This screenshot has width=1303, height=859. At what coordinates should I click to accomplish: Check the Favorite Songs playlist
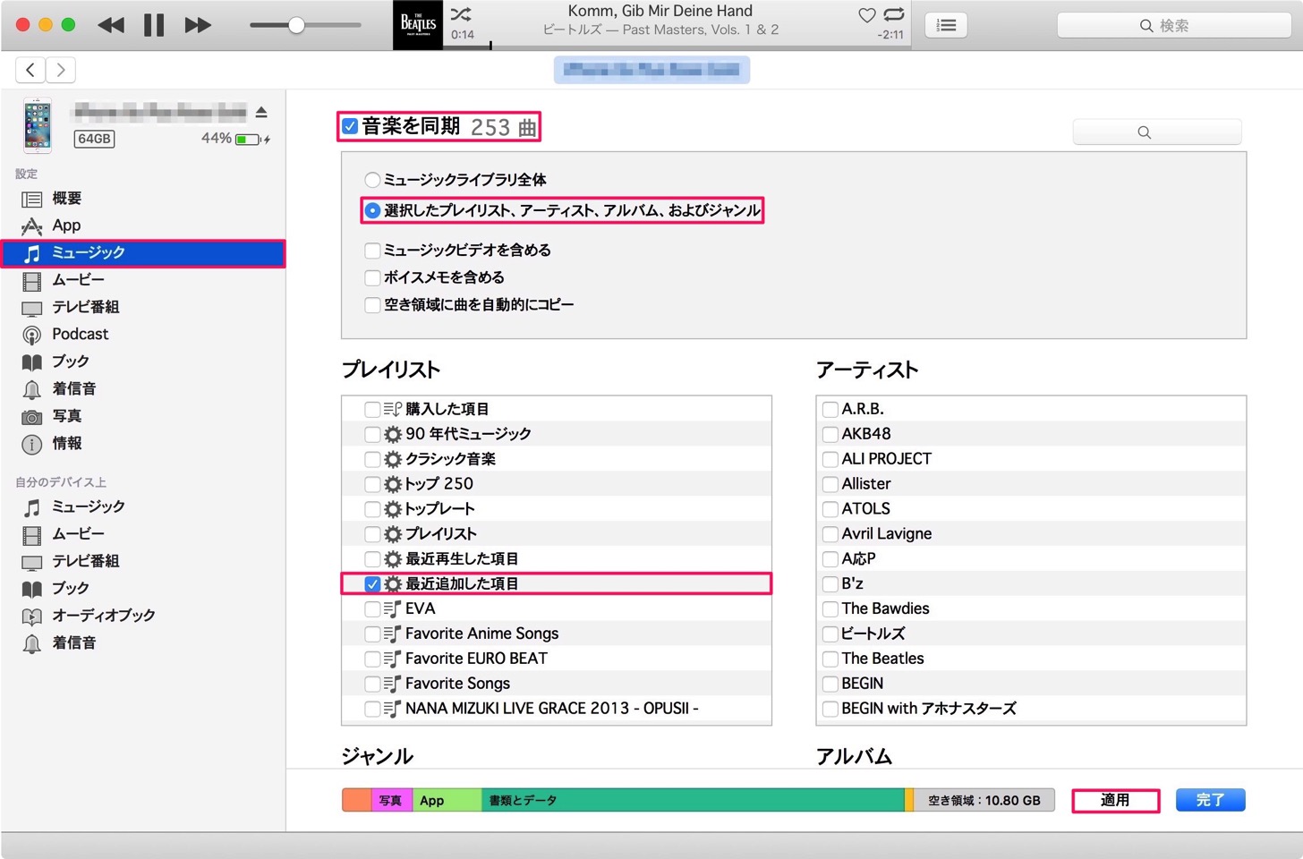point(372,684)
